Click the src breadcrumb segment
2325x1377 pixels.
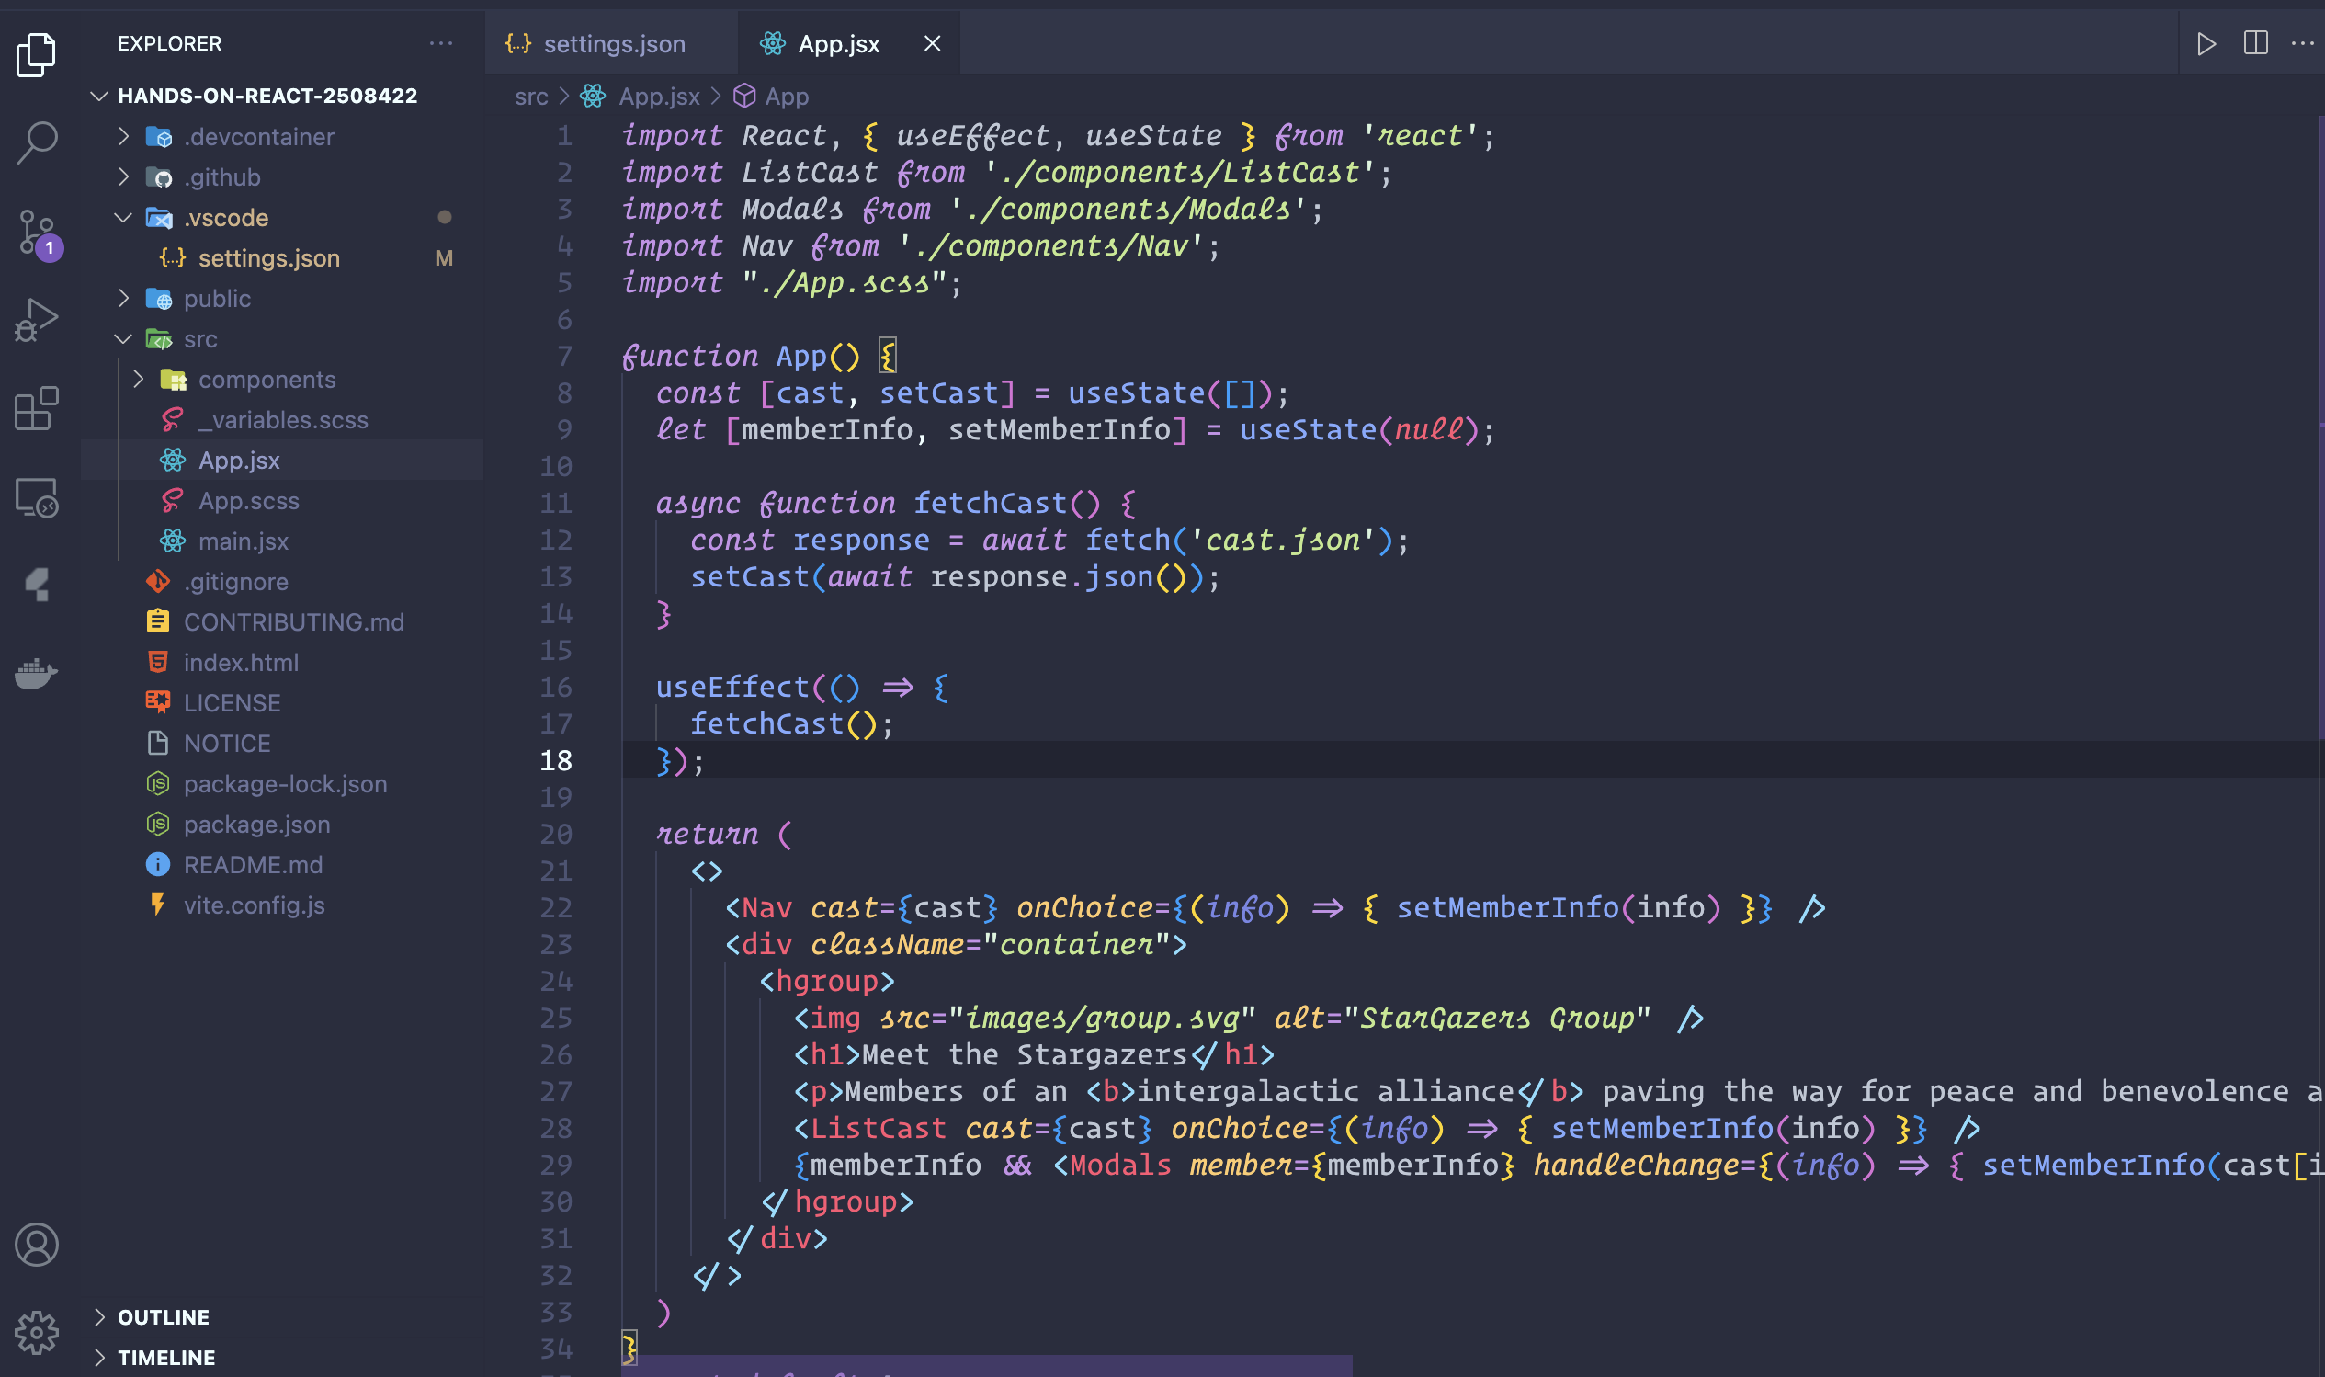click(x=530, y=97)
